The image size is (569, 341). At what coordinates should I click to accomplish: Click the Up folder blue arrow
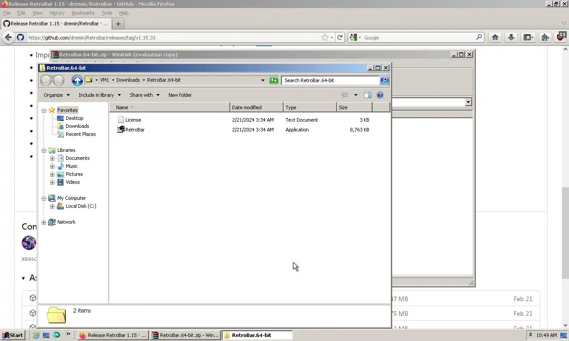coord(77,80)
